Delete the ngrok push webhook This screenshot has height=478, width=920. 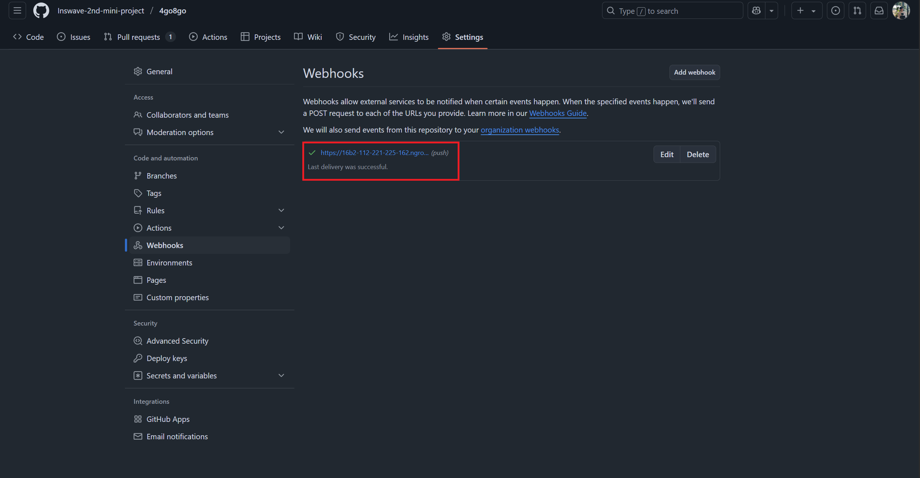click(x=698, y=155)
